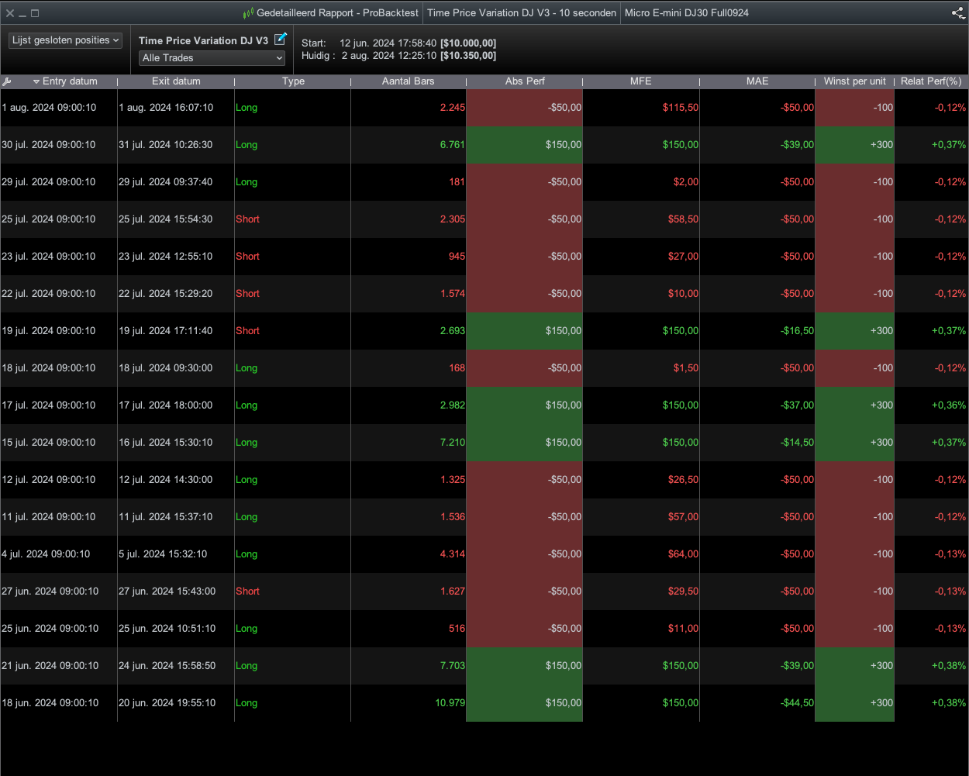This screenshot has width=969, height=776.
Task: Click Long type in 29 jul. row
Action: tap(247, 182)
